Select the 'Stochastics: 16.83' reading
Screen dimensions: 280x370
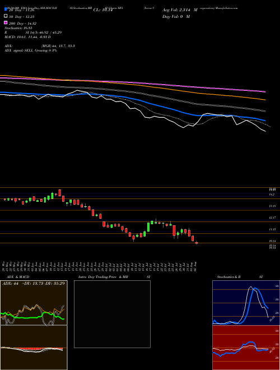pos(18,28)
